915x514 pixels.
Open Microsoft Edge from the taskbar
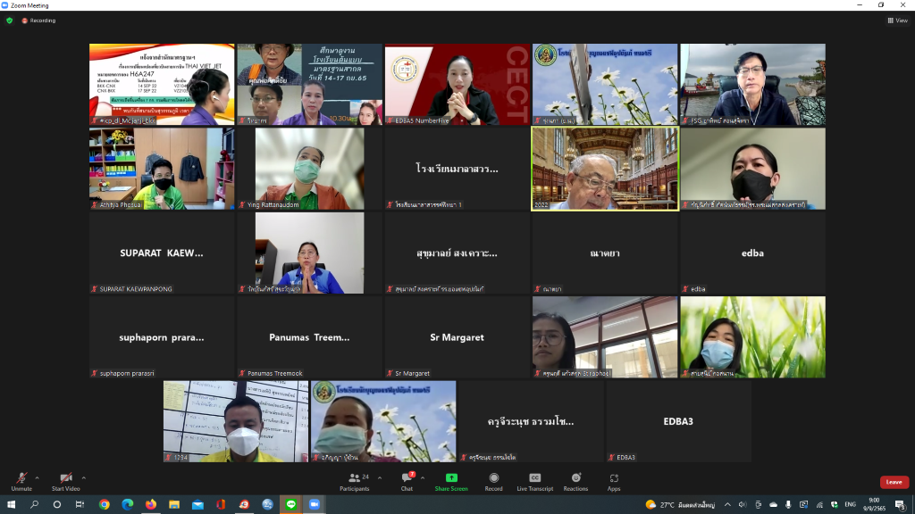point(127,505)
